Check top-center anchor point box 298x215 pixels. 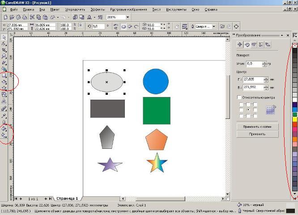click(x=248, y=104)
